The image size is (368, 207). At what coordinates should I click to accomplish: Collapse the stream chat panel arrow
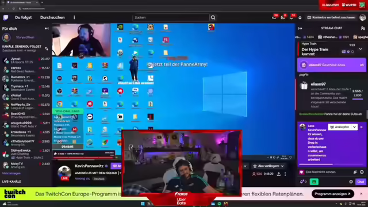pyautogui.click(x=300, y=28)
